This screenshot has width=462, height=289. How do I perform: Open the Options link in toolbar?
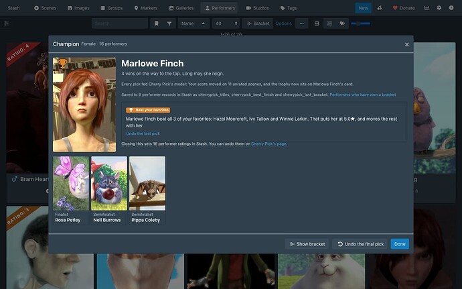click(x=283, y=23)
